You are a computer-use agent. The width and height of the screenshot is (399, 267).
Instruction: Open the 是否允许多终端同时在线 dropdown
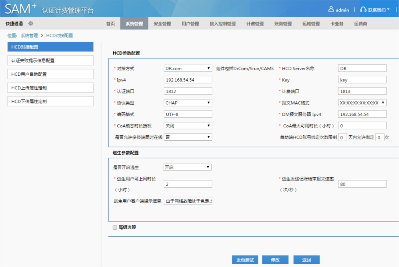pos(188,137)
